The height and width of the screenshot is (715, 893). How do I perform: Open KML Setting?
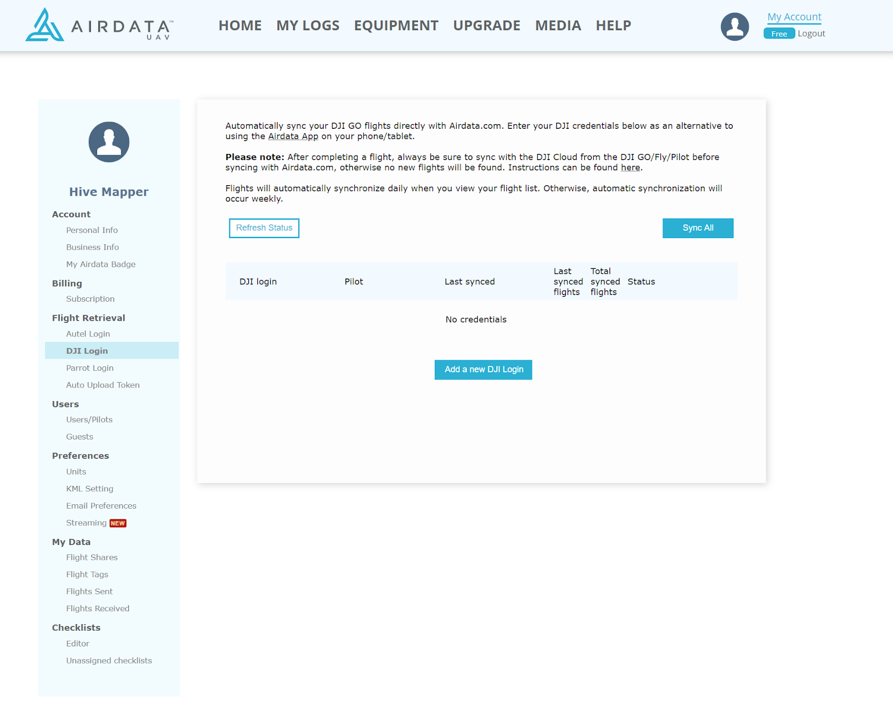(x=90, y=489)
